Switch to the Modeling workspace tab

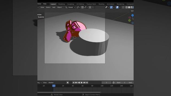(61, 4)
